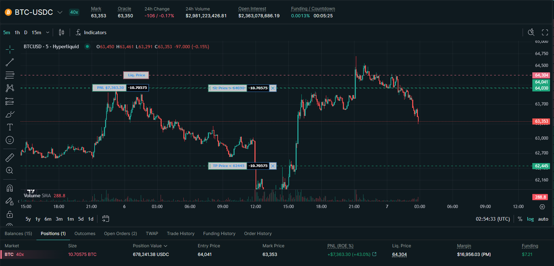The image size is (554, 266).
Task: Sort by Position Value column arrow
Action: pos(165,246)
